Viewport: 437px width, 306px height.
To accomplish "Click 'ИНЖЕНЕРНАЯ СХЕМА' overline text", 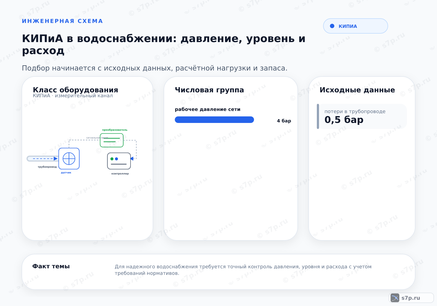I will tap(62, 21).
